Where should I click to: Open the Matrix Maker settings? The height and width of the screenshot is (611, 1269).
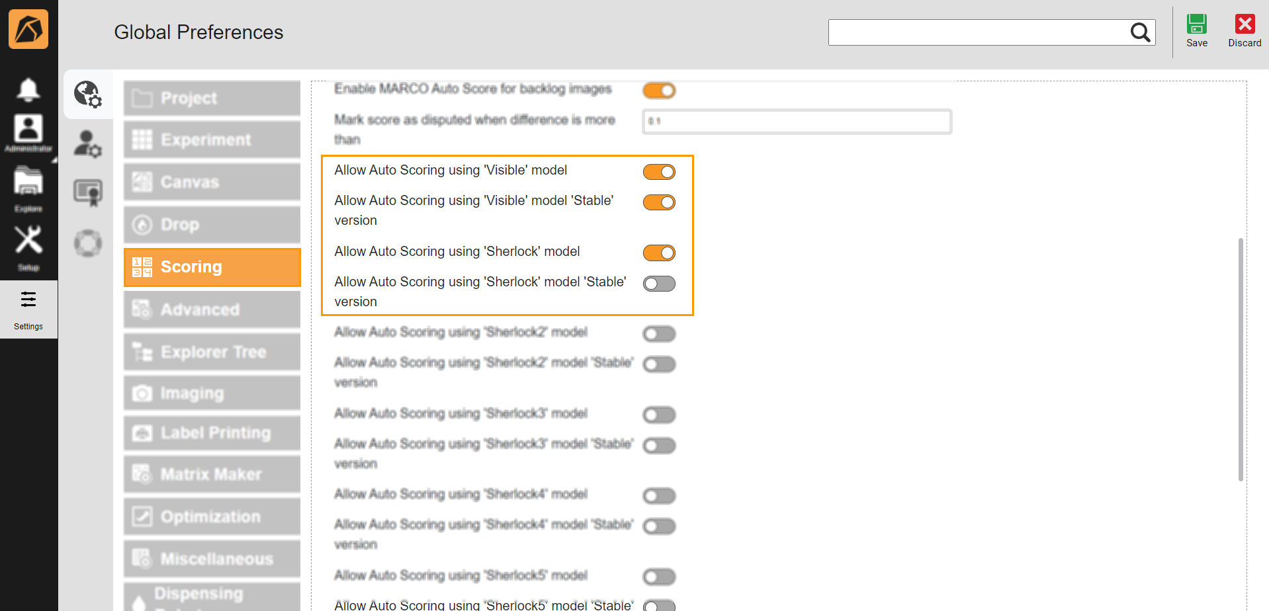pos(212,473)
